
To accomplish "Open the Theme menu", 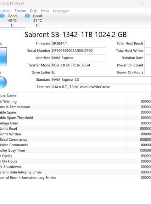I will click(20, 11).
